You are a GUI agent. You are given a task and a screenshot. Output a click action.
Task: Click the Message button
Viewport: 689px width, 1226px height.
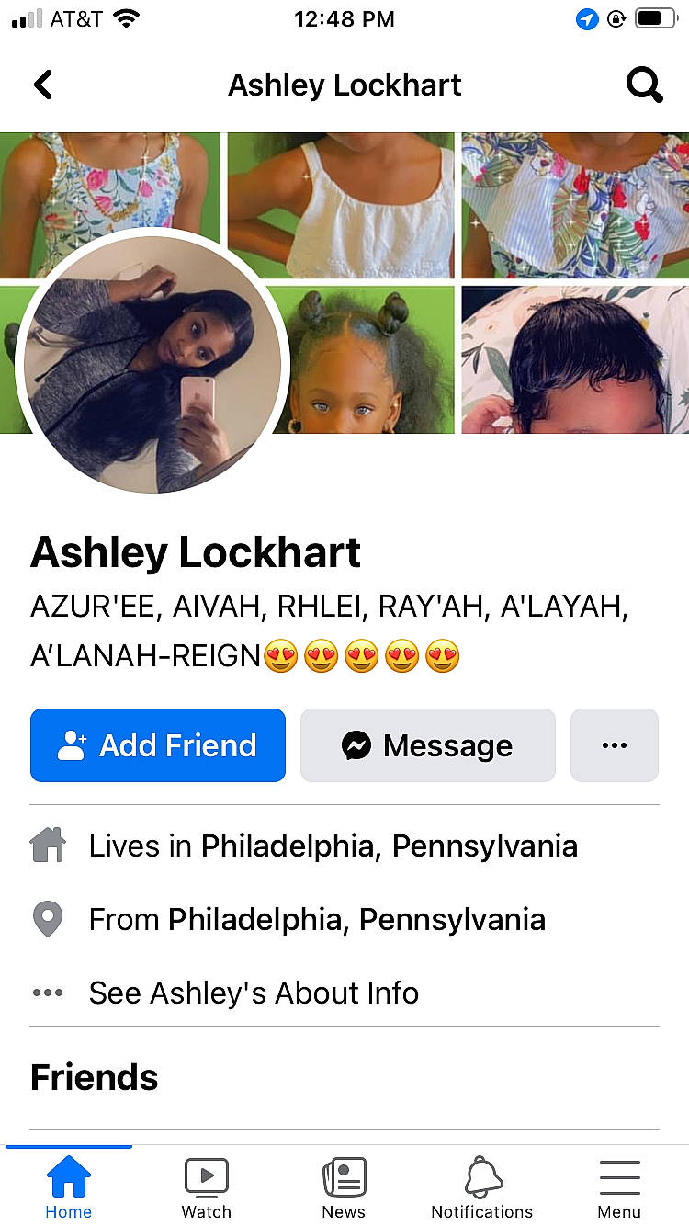[x=428, y=745]
